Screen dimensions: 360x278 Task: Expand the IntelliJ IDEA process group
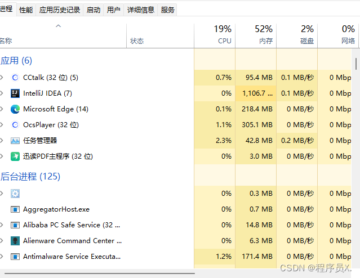pyautogui.click(x=2, y=93)
